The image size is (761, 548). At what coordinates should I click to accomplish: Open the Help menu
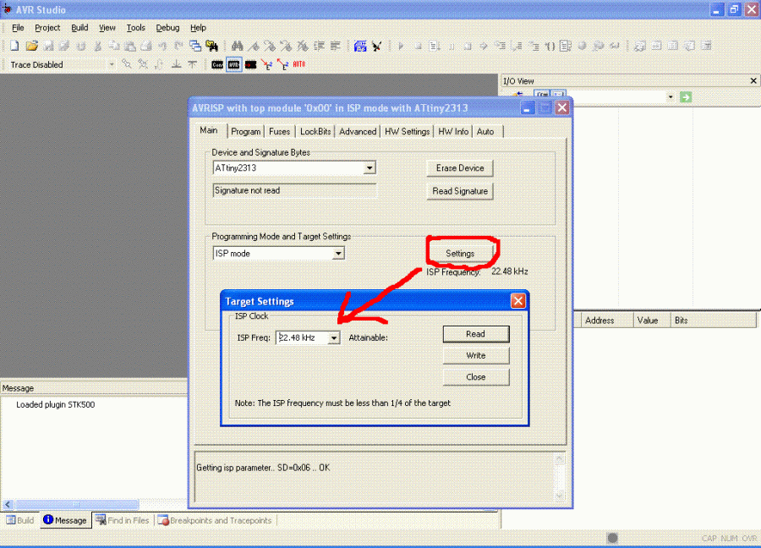(x=198, y=28)
